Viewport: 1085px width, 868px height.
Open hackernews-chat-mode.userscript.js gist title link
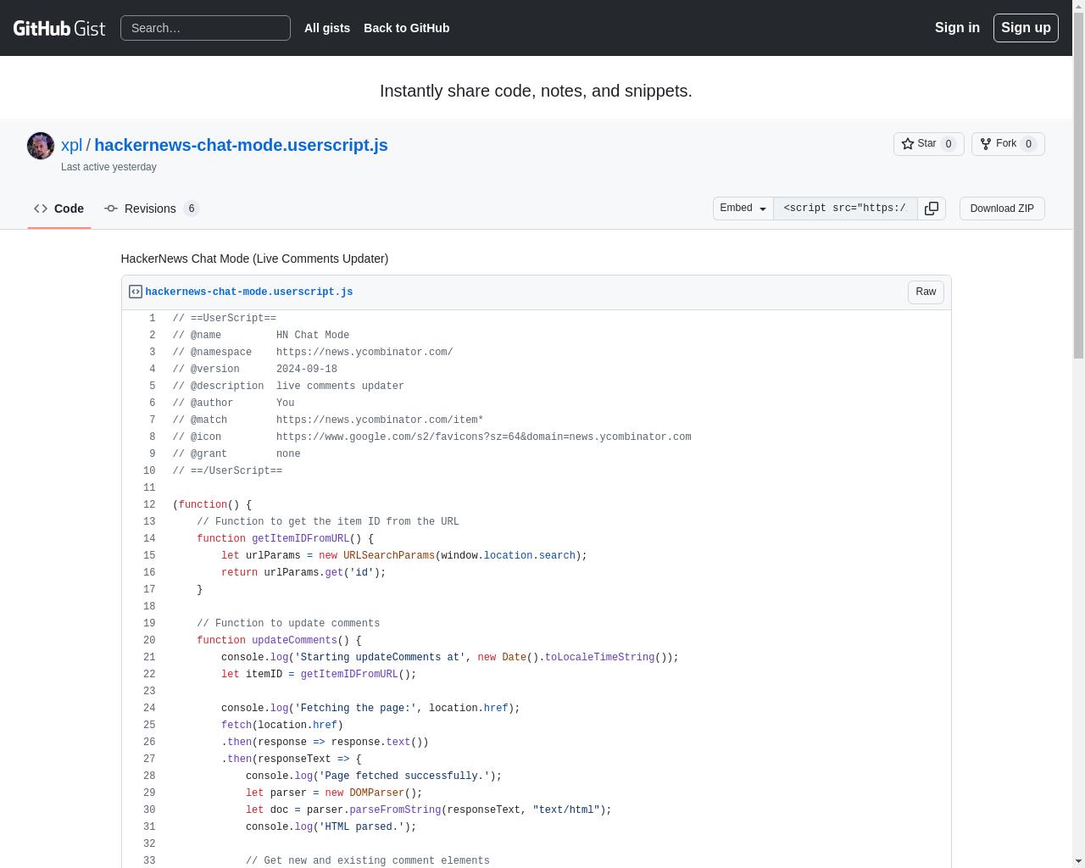pyautogui.click(x=241, y=145)
